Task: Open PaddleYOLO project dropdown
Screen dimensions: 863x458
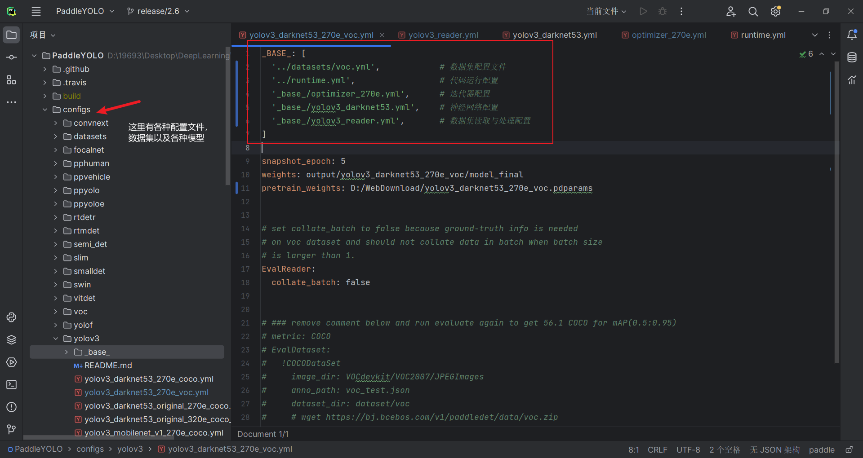Action: click(x=85, y=11)
